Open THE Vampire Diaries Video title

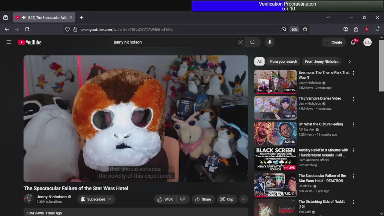(x=320, y=98)
